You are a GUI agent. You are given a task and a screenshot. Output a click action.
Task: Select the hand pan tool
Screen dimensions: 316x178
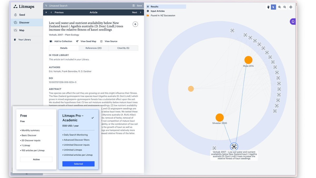tap(268, 7)
